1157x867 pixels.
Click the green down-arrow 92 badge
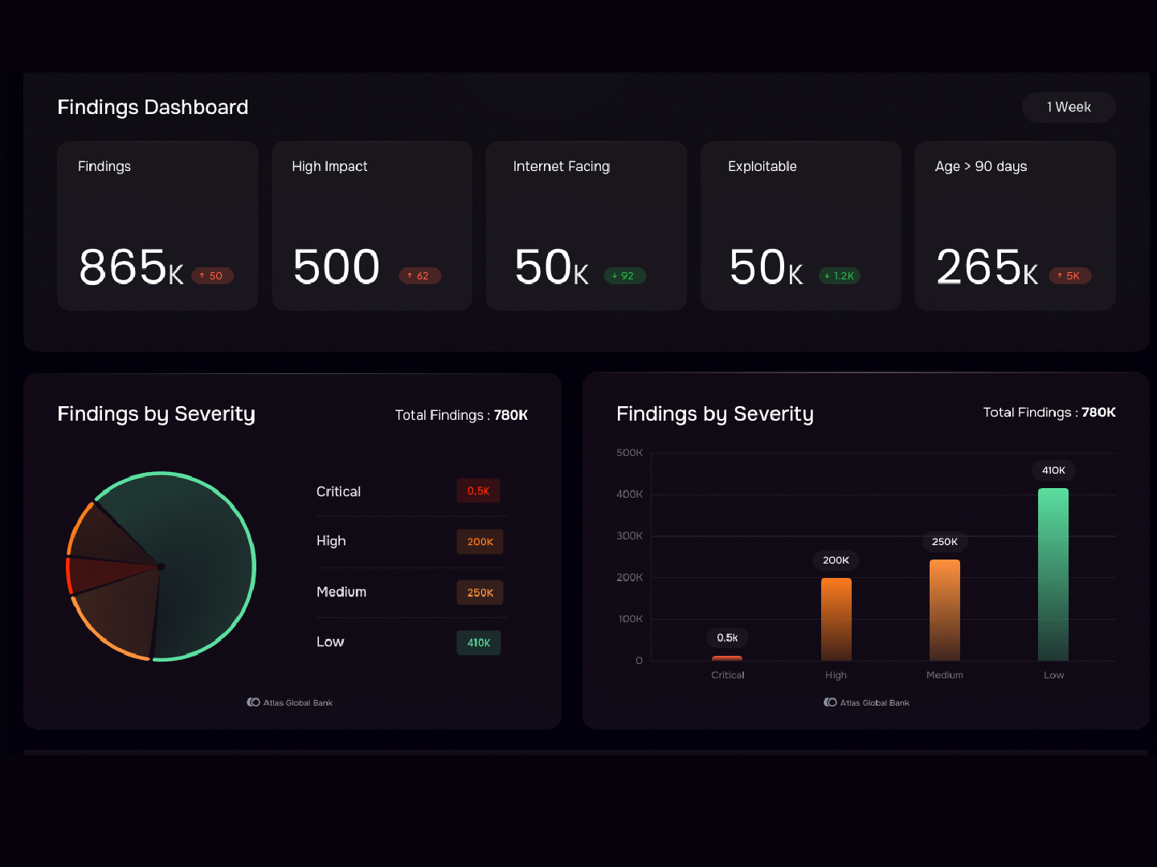pyautogui.click(x=624, y=276)
